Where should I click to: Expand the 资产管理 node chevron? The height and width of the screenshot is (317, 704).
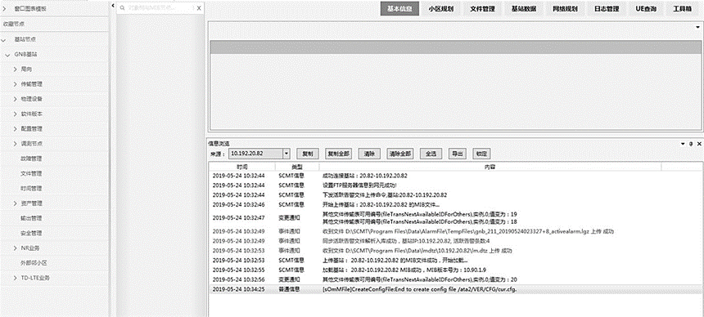click(x=15, y=203)
